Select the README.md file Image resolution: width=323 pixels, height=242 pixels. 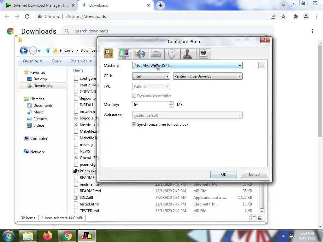[90, 191]
